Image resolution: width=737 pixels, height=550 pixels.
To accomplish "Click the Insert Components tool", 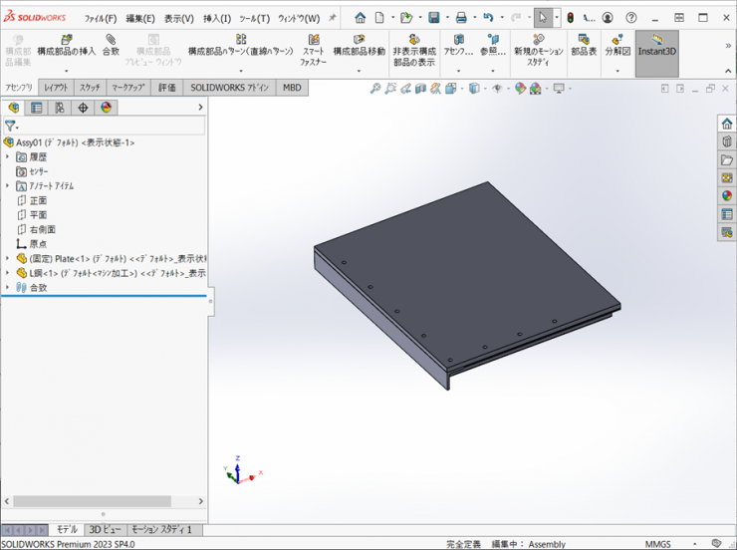I will 66,45.
